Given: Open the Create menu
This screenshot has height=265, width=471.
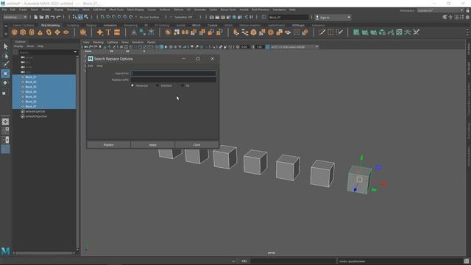Looking at the screenshot, I should click(23, 10).
